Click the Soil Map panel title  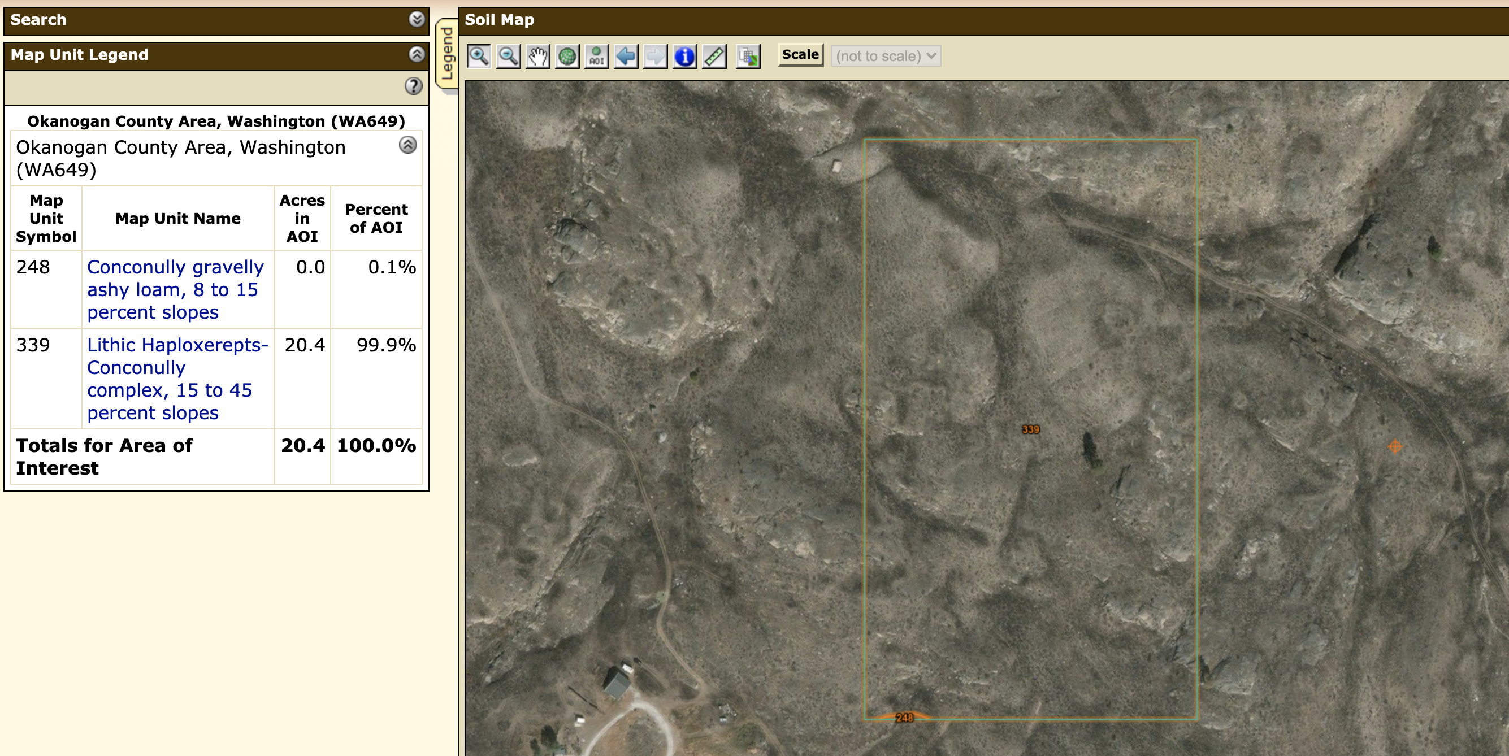(x=499, y=20)
